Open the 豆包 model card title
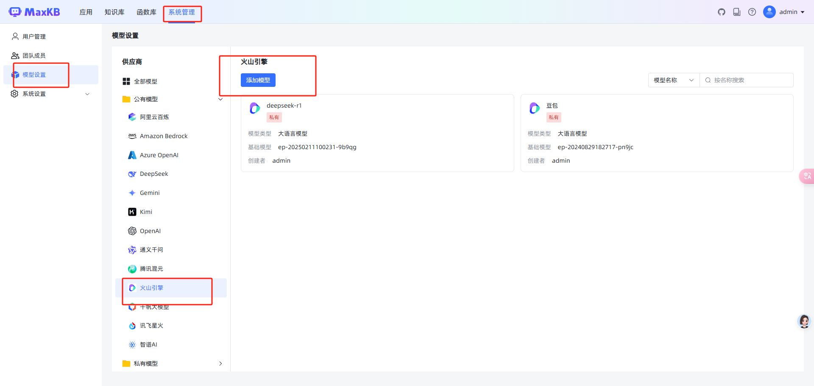The width and height of the screenshot is (814, 386). pos(552,106)
